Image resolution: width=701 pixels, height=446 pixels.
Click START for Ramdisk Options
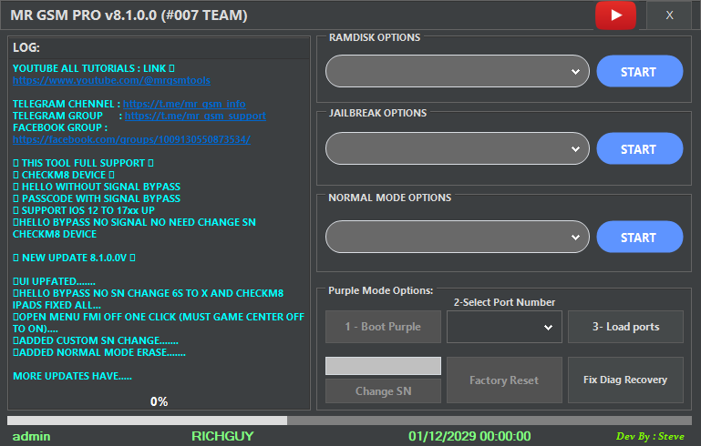639,71
